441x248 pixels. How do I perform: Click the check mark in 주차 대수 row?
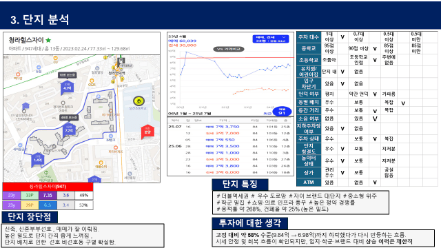tap(342, 37)
